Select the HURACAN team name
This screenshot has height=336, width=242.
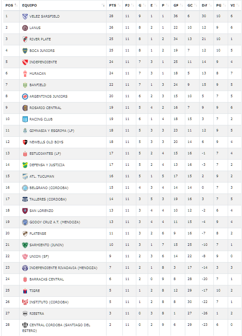coord(38,73)
